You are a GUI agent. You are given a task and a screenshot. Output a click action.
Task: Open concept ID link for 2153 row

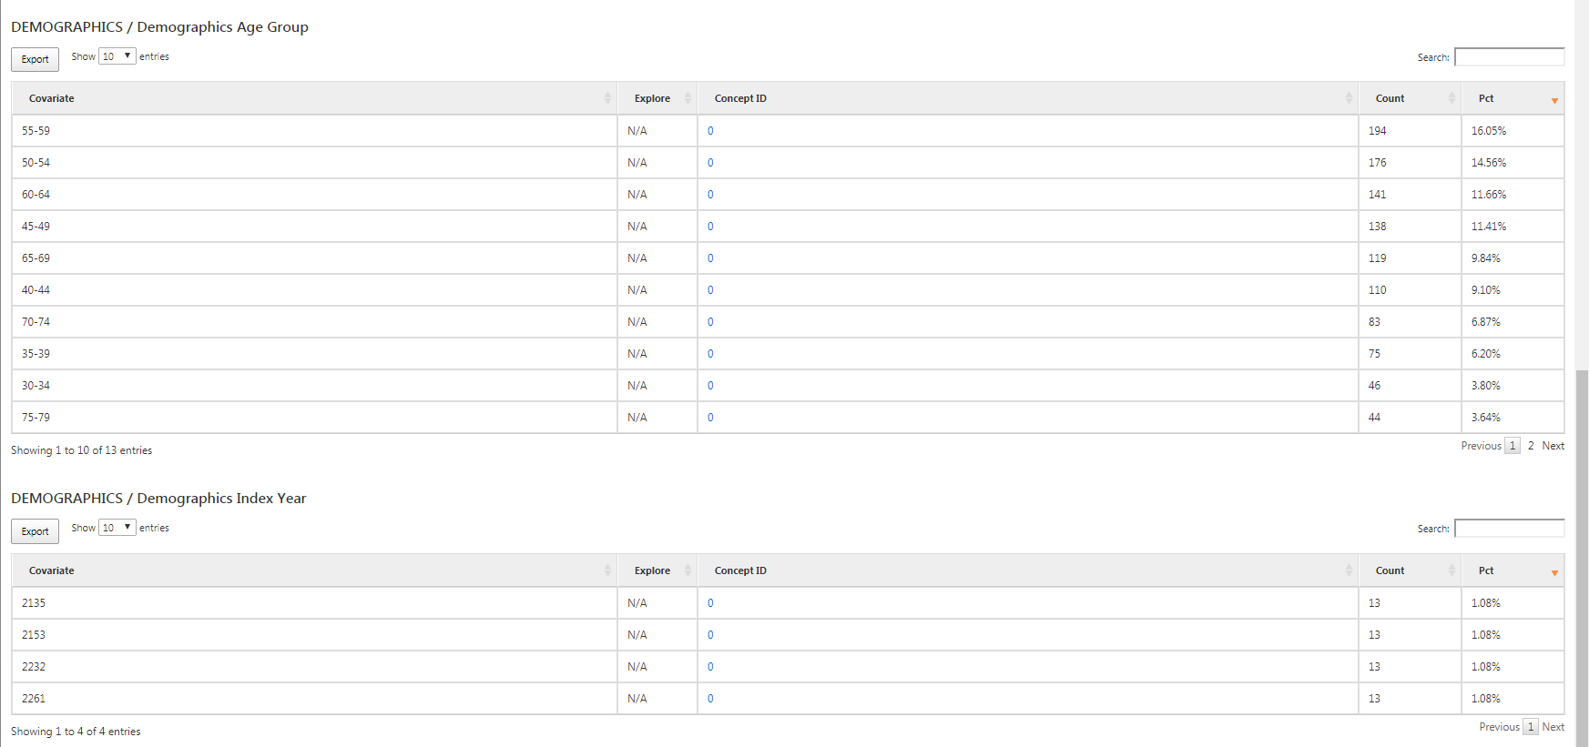tap(710, 635)
